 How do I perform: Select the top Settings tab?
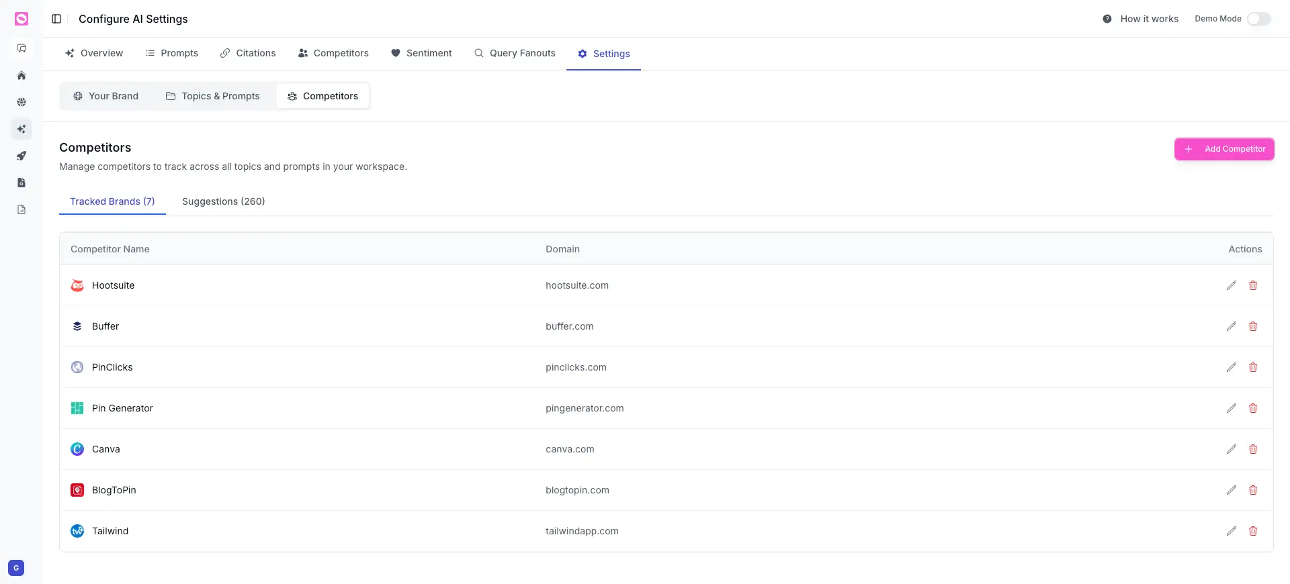click(x=603, y=54)
